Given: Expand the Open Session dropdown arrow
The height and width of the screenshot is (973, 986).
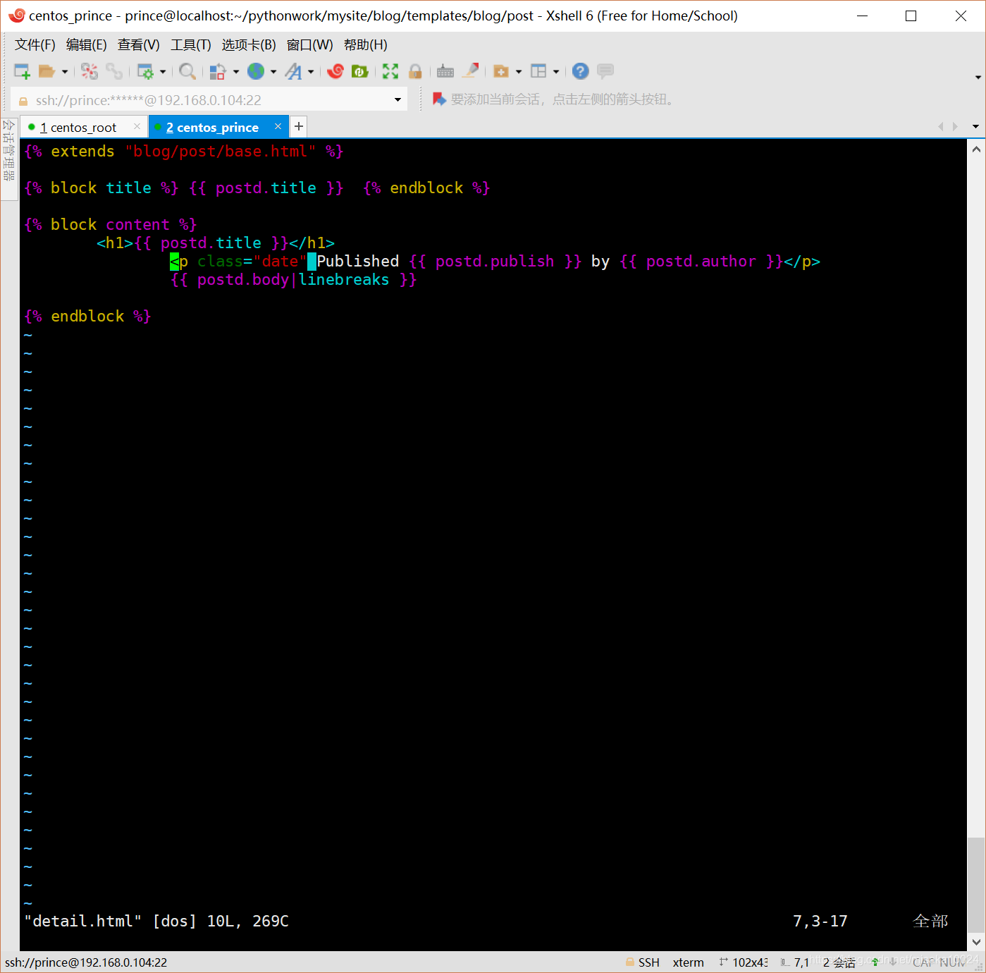Looking at the screenshot, I should click(x=65, y=71).
